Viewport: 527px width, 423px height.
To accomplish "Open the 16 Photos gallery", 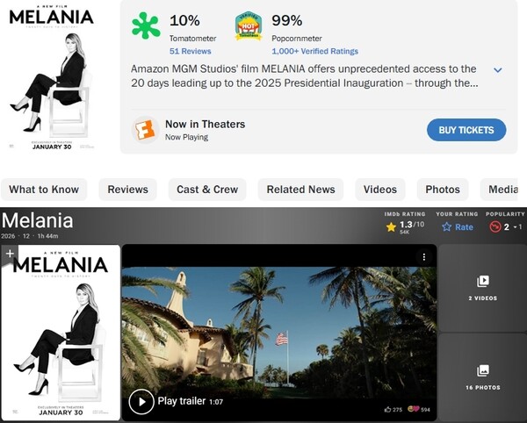I will pos(482,376).
